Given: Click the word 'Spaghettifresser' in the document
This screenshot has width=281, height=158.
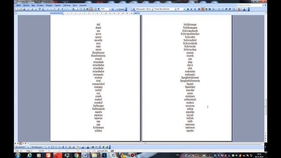Looking at the screenshot, I should point(190,77).
